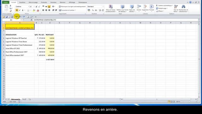The height and width of the screenshot is (114, 202).
Task: Click Renvoyer à la ligne automatiquement
Action: coord(72,6)
